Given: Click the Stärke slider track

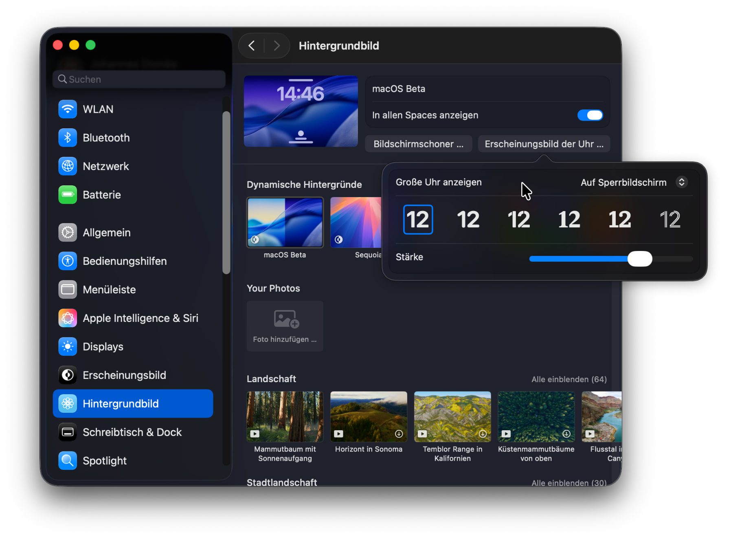Looking at the screenshot, I should (578, 259).
